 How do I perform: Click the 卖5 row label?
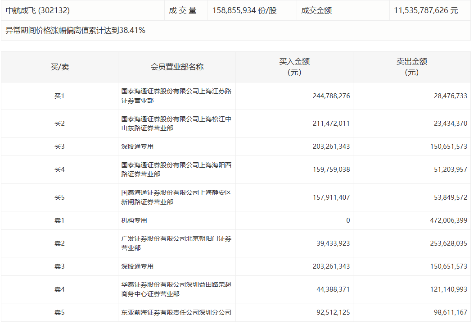(59, 312)
